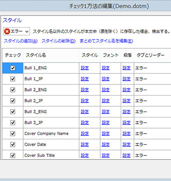Open paragraph 設定 for Cover Sub Title
The height and width of the screenshot is (181, 171).
click(x=127, y=155)
